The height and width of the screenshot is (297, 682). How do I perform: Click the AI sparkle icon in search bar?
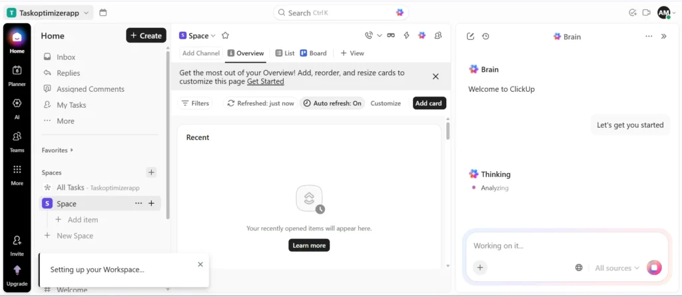click(x=400, y=13)
